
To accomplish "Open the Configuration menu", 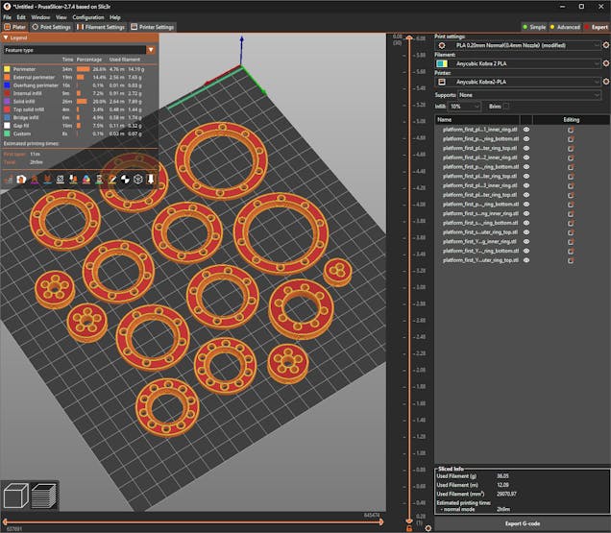I will coord(88,17).
